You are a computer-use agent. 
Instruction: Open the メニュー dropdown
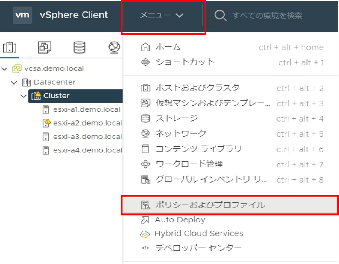click(162, 15)
